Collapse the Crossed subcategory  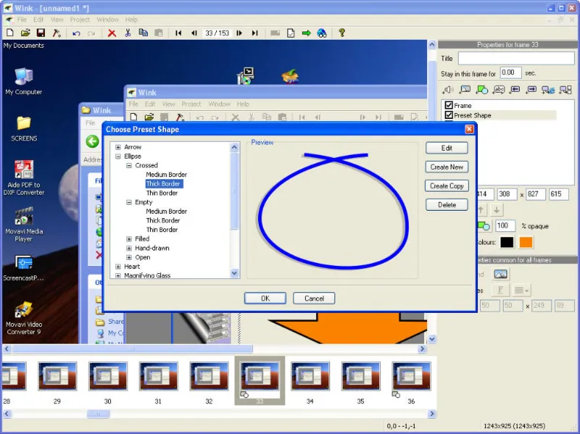pyautogui.click(x=129, y=166)
